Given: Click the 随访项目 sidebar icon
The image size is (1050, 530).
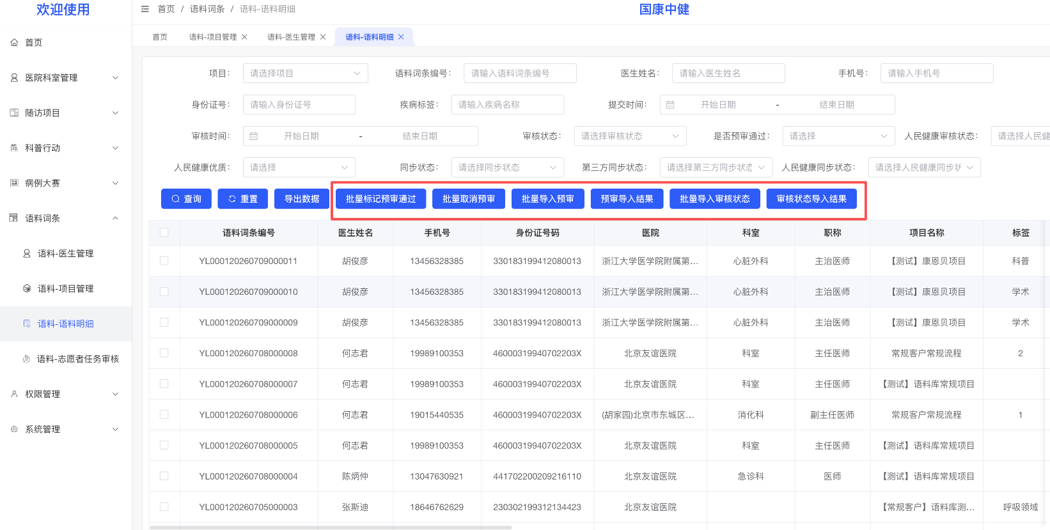Looking at the screenshot, I should [14, 113].
